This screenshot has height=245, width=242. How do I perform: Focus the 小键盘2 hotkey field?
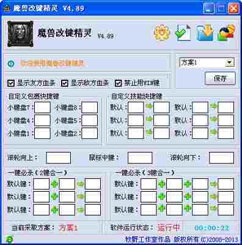point(89,134)
